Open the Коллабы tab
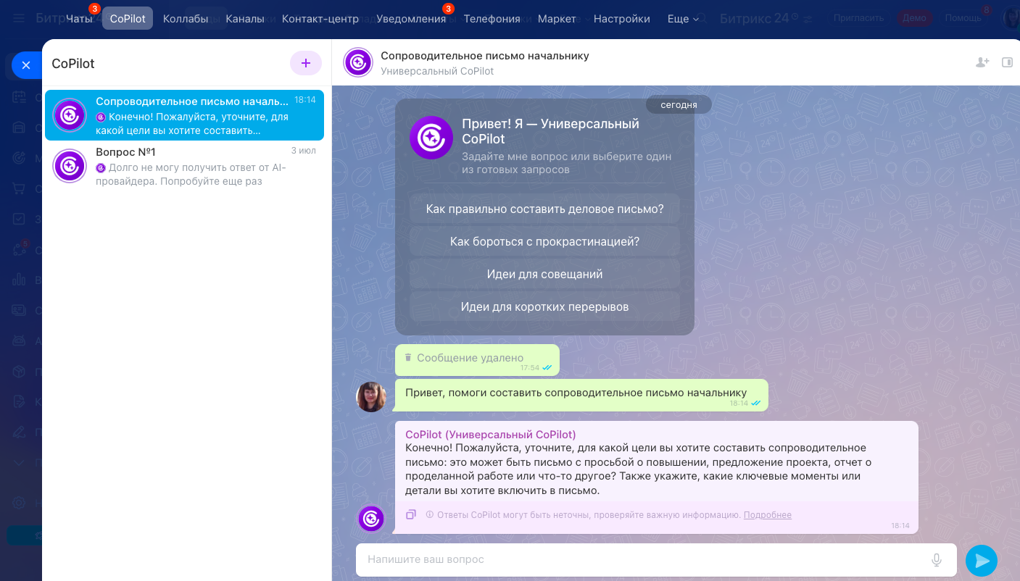Image resolution: width=1020 pixels, height=581 pixels. 186,19
